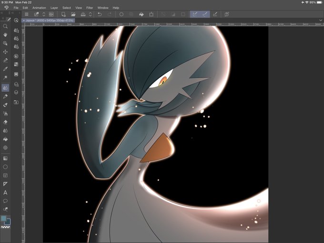Click the Undo arrow in command bar
Image resolution: width=324 pixels, height=243 pixels.
[100, 14]
